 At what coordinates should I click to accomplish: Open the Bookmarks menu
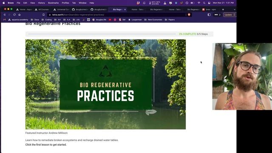click(53, 3)
